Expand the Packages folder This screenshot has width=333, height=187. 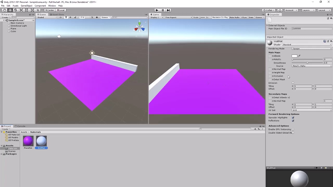(x=2, y=154)
